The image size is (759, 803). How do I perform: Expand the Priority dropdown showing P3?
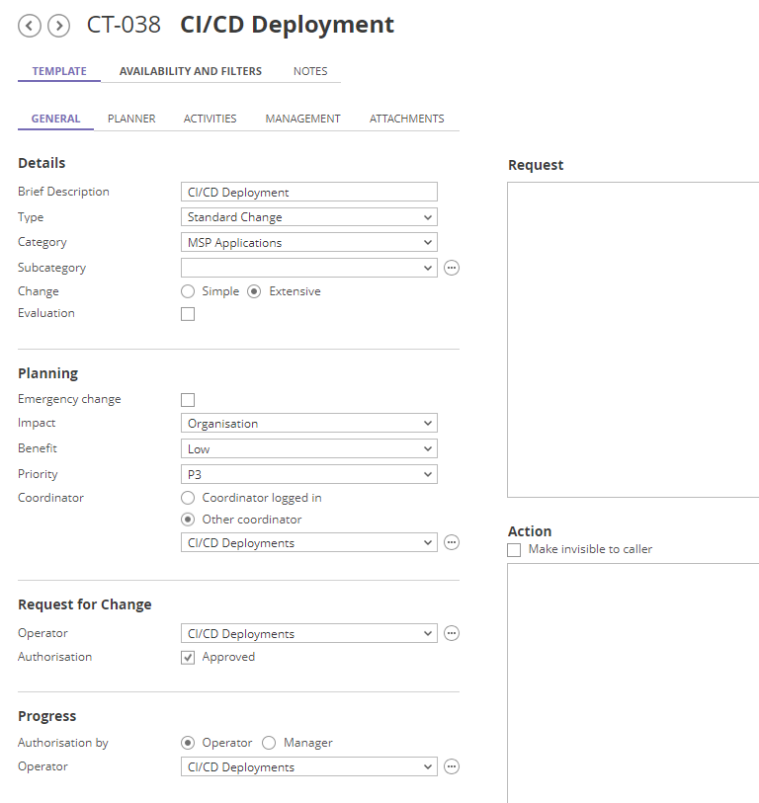[308, 474]
